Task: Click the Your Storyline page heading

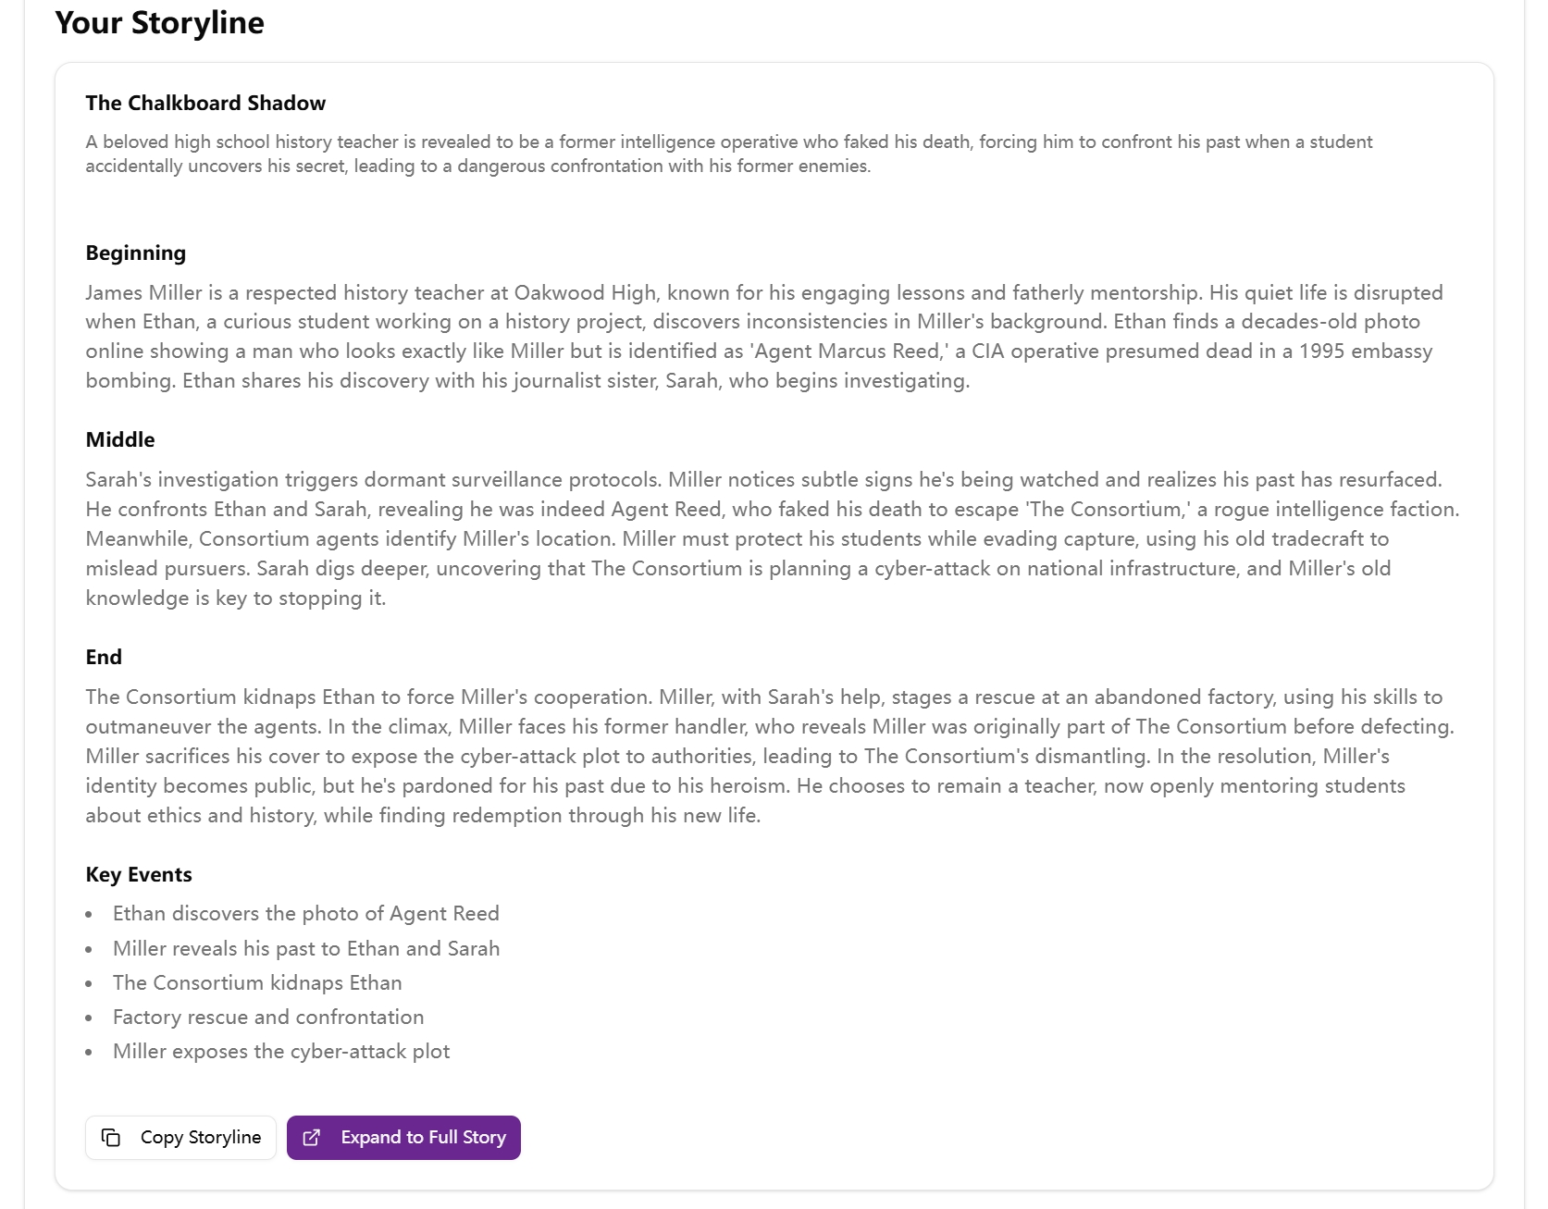Action: pos(159,23)
